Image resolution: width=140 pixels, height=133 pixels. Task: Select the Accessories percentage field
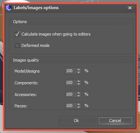coord(73,94)
